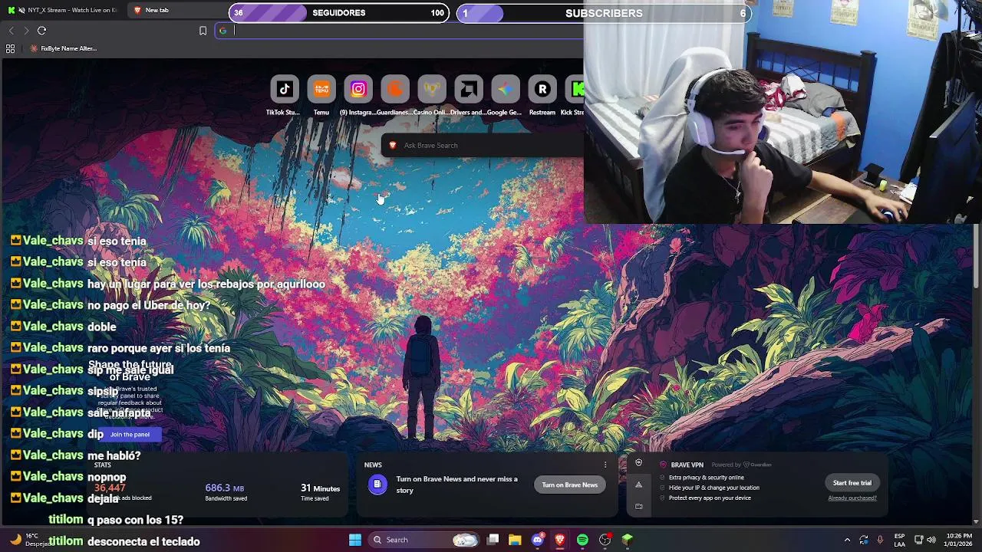Open the News card three-dot menu

[605, 465]
